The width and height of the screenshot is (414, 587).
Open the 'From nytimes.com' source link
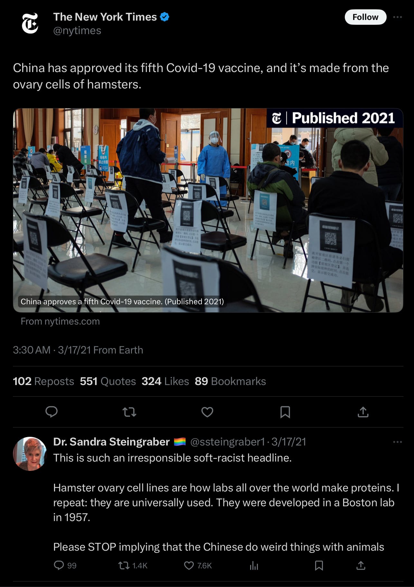(x=60, y=321)
